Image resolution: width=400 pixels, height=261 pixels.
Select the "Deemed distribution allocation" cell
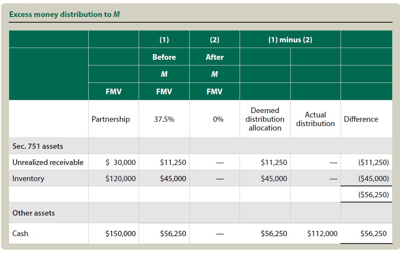pos(265,119)
